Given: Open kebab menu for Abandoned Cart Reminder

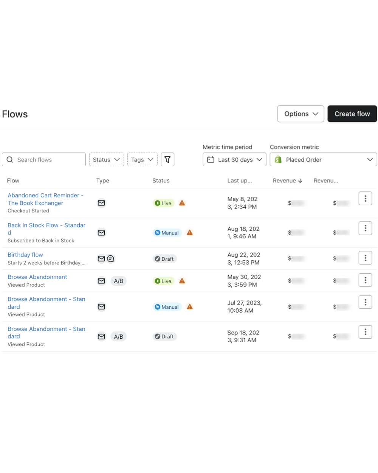Looking at the screenshot, I should [365, 198].
